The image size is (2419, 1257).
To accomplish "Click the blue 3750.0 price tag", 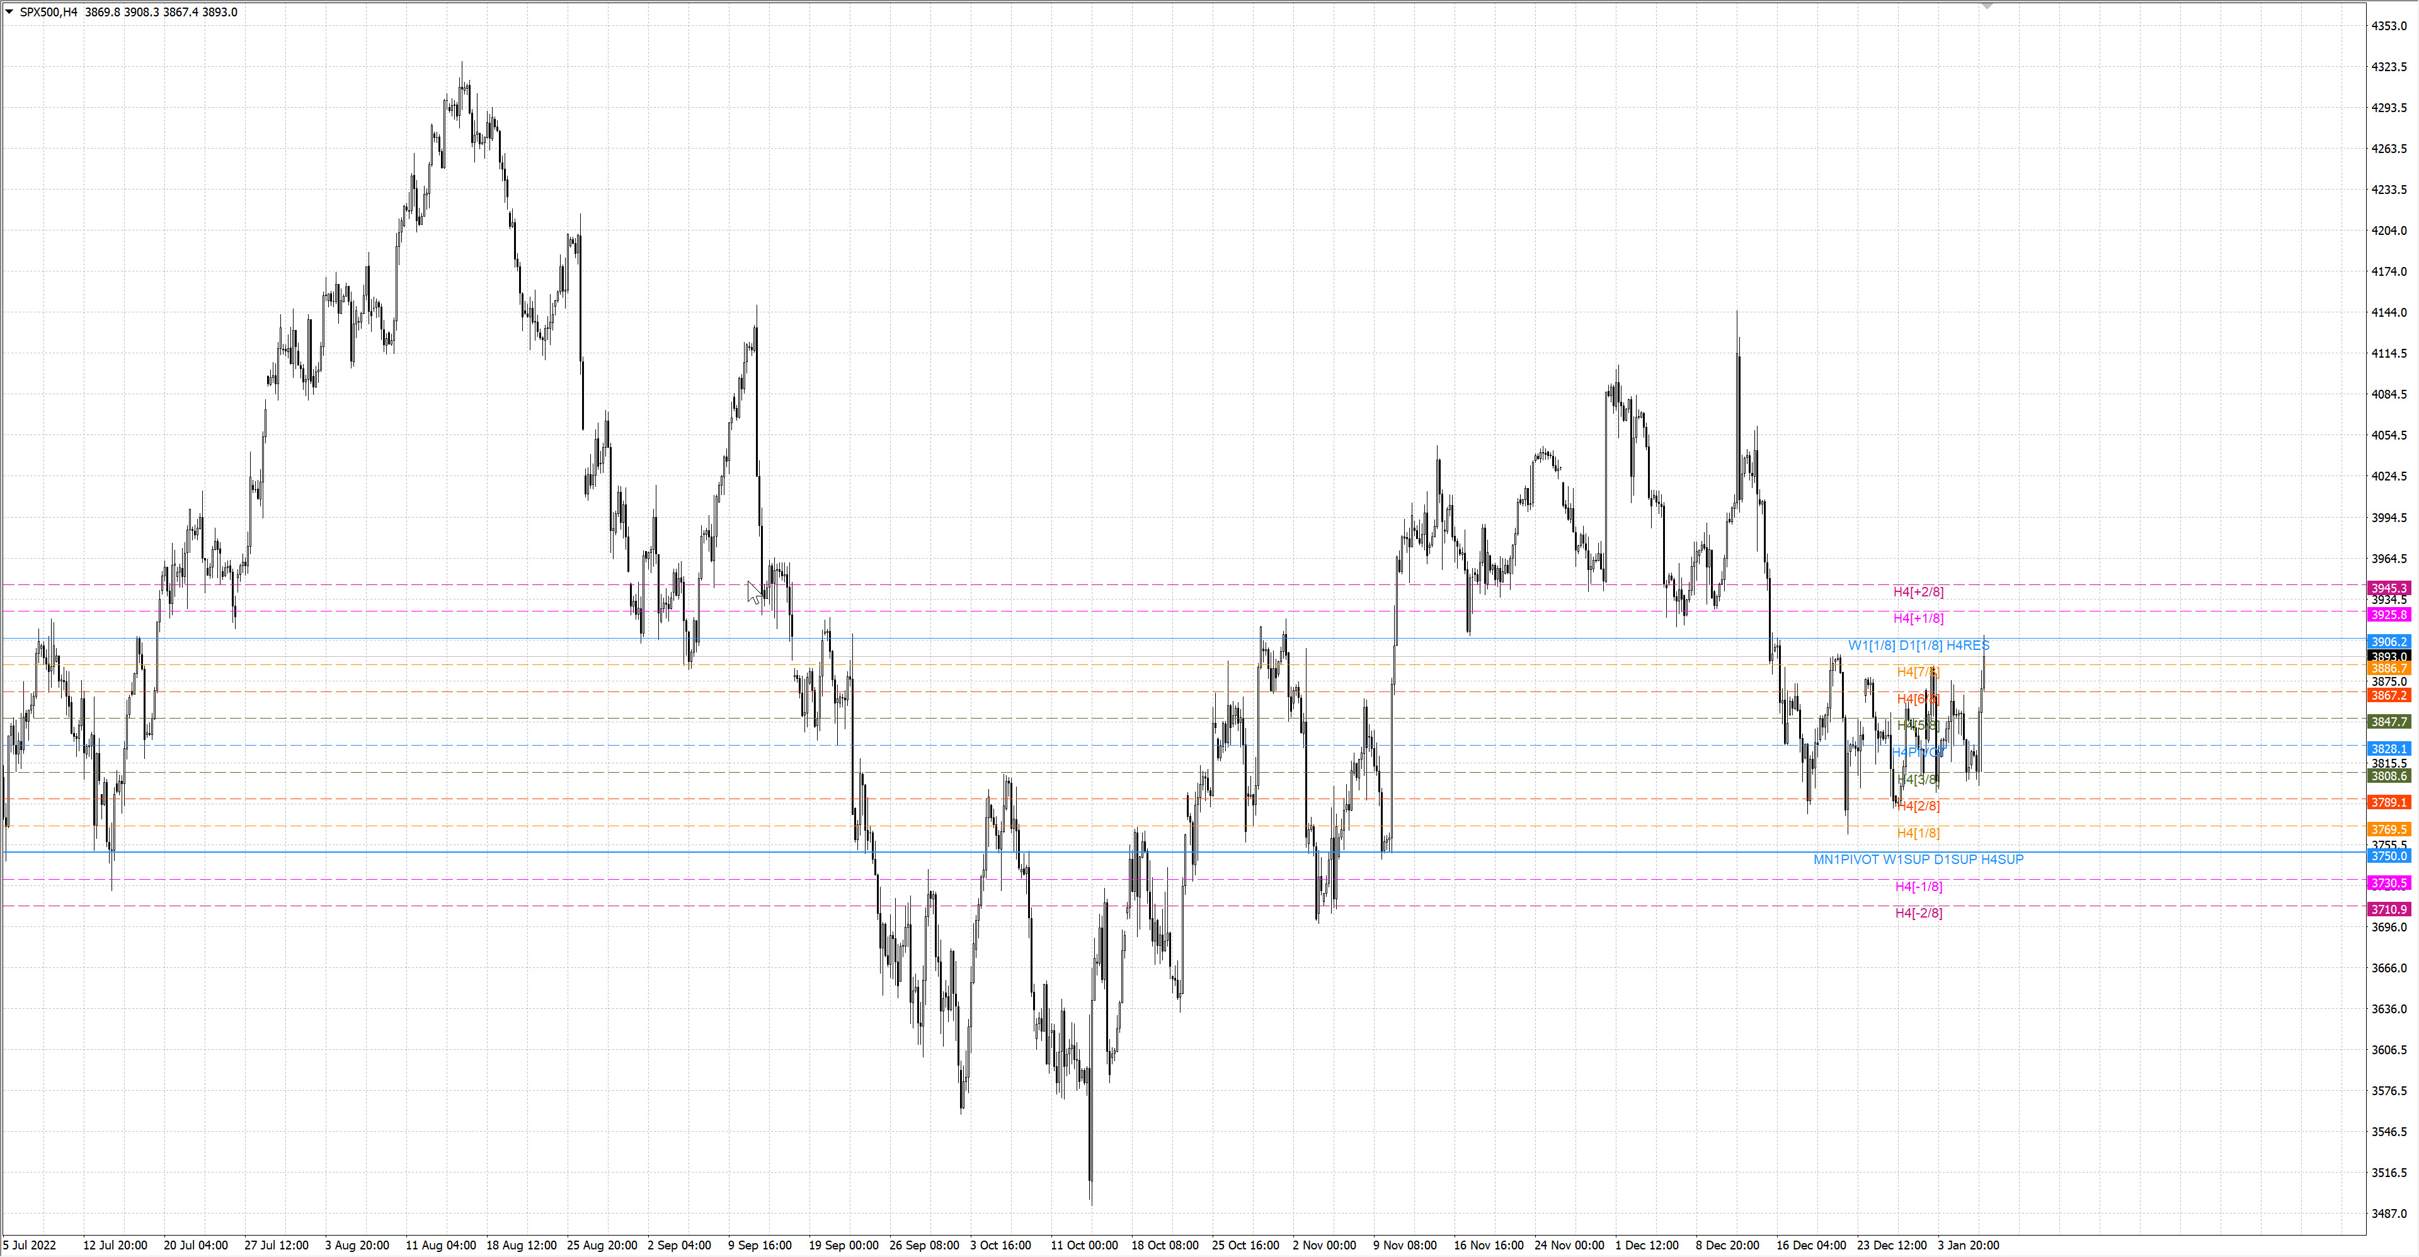I will point(2389,856).
